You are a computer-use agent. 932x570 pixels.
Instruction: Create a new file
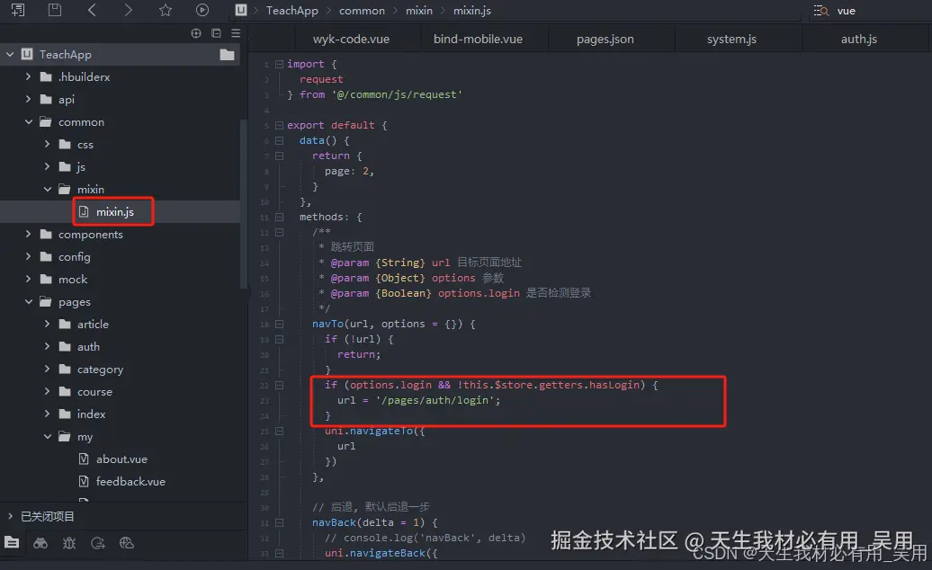[16, 10]
